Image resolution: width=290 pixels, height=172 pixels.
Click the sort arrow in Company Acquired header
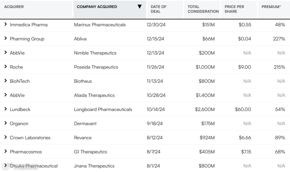139,7
